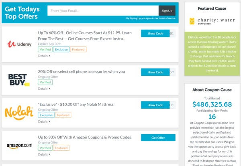241x166 pixels.
Task: Open the terms of service link
Action: click(167, 18)
